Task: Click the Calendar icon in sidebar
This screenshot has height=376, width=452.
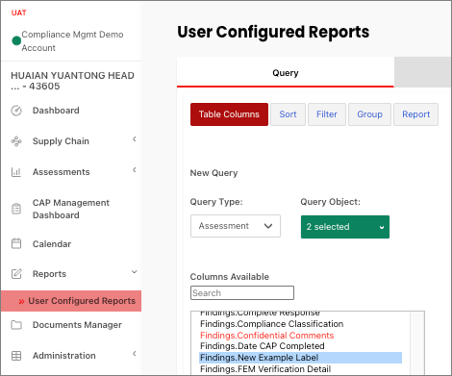Action: (16, 243)
